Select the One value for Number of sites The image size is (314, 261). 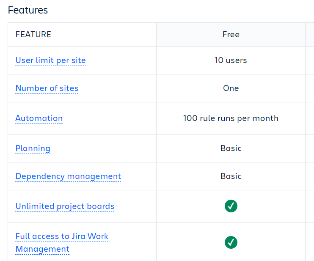(x=231, y=88)
